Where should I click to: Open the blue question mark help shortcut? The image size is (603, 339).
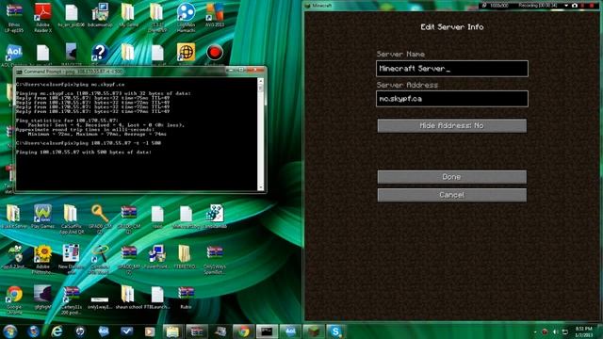(100, 53)
